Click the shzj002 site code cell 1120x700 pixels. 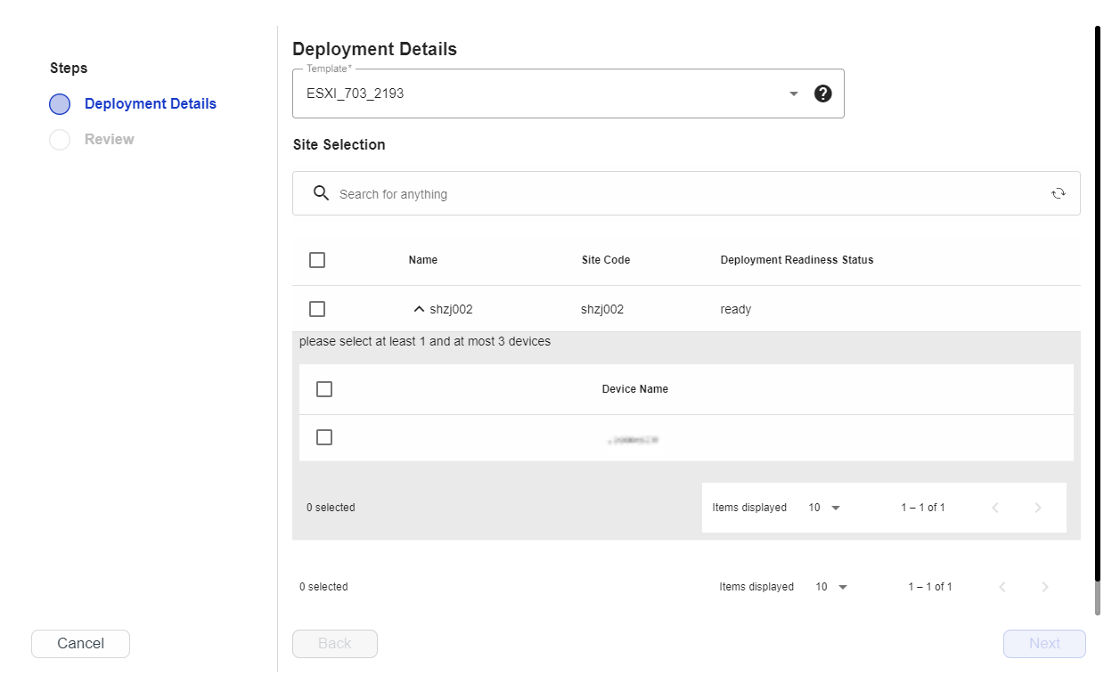[x=602, y=309]
